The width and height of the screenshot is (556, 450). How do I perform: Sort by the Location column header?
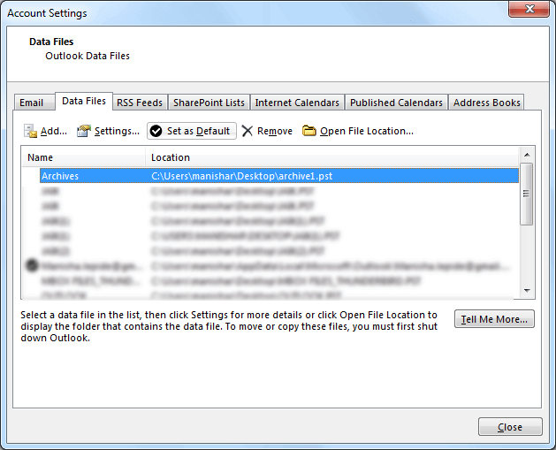pos(331,157)
